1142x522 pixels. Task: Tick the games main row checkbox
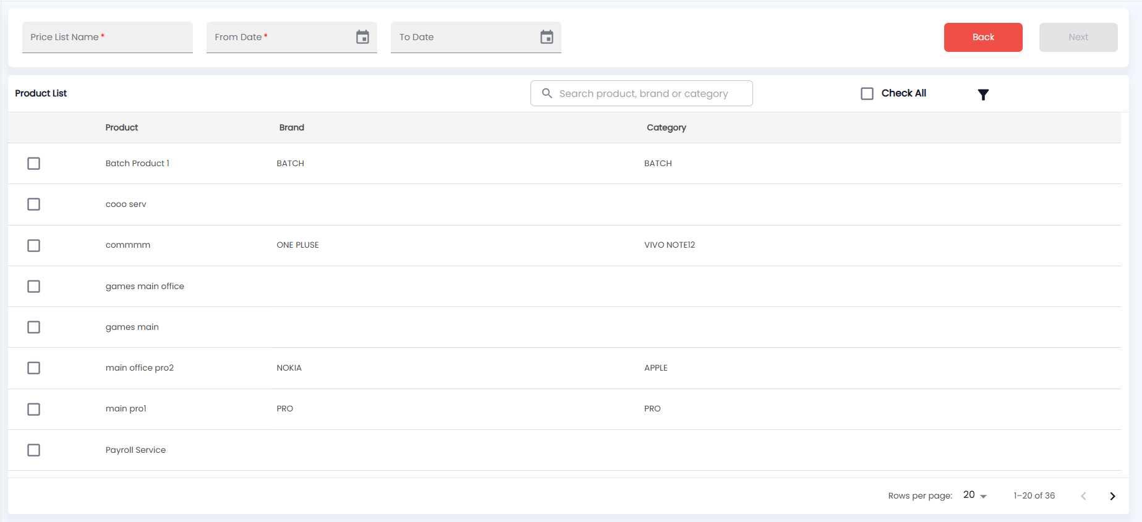click(x=34, y=327)
